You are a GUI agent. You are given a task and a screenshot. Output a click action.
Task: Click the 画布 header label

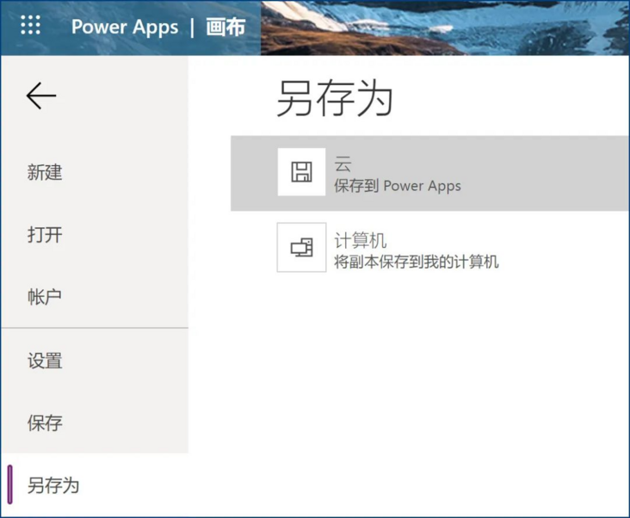click(225, 27)
